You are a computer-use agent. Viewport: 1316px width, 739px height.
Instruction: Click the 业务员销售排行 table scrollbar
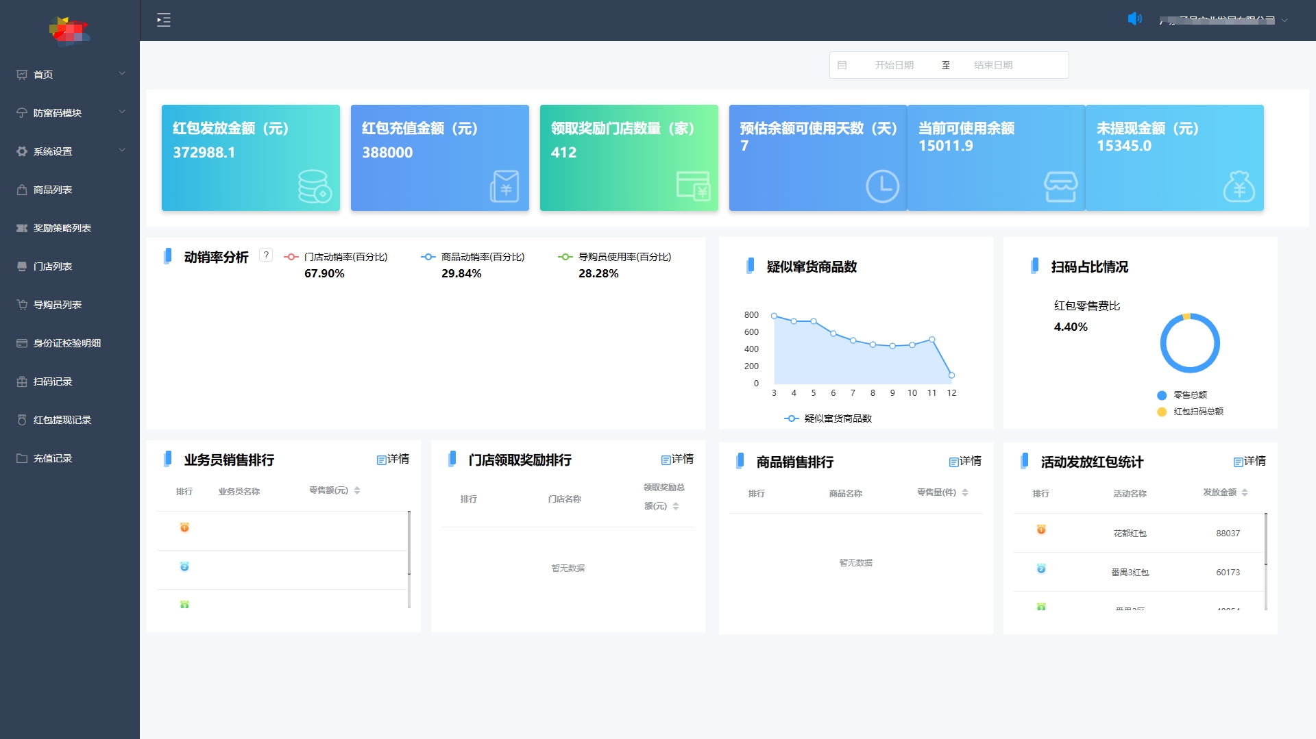409,542
